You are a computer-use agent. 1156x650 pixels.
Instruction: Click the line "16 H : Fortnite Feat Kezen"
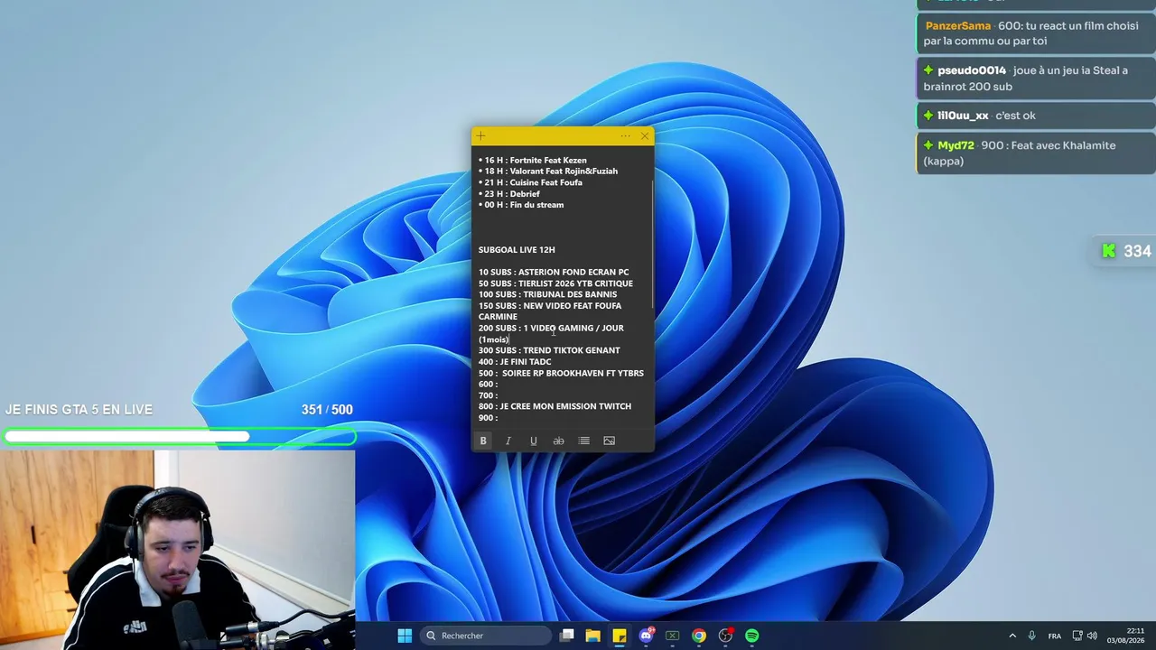pyautogui.click(x=533, y=160)
